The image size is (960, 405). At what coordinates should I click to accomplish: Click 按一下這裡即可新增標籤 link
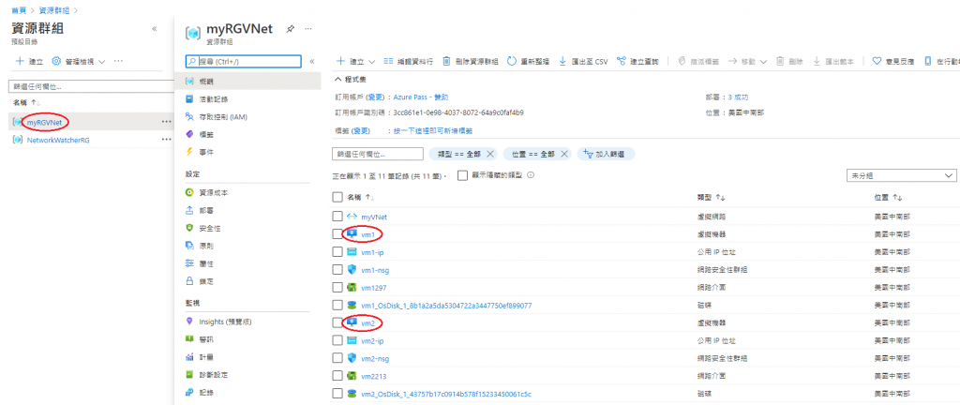[433, 131]
